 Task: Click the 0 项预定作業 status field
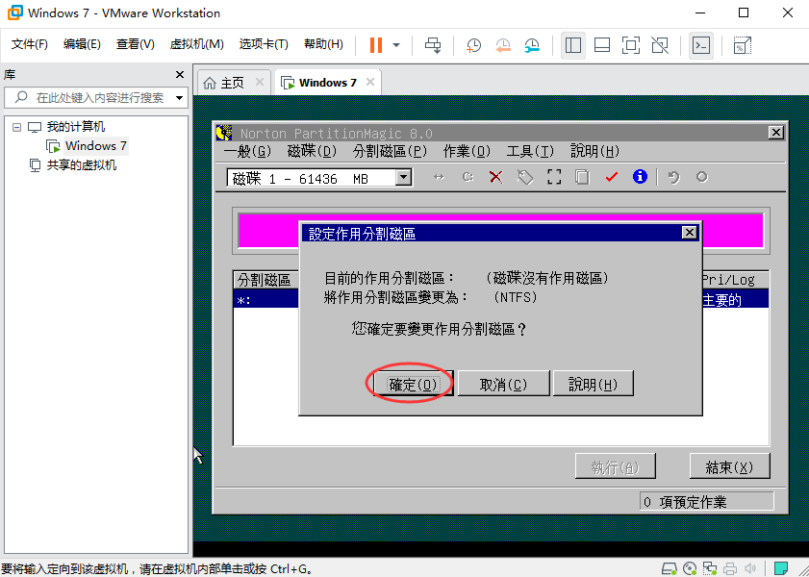point(707,502)
